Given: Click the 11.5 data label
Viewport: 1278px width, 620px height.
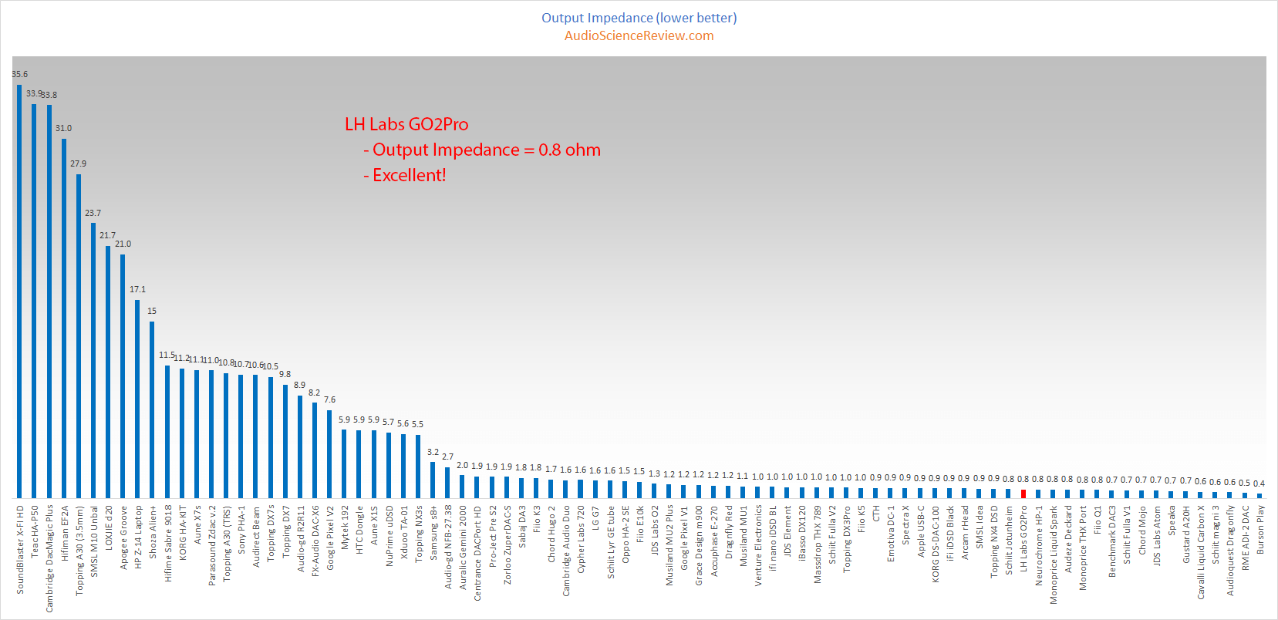Looking at the screenshot, I should pyautogui.click(x=167, y=355).
